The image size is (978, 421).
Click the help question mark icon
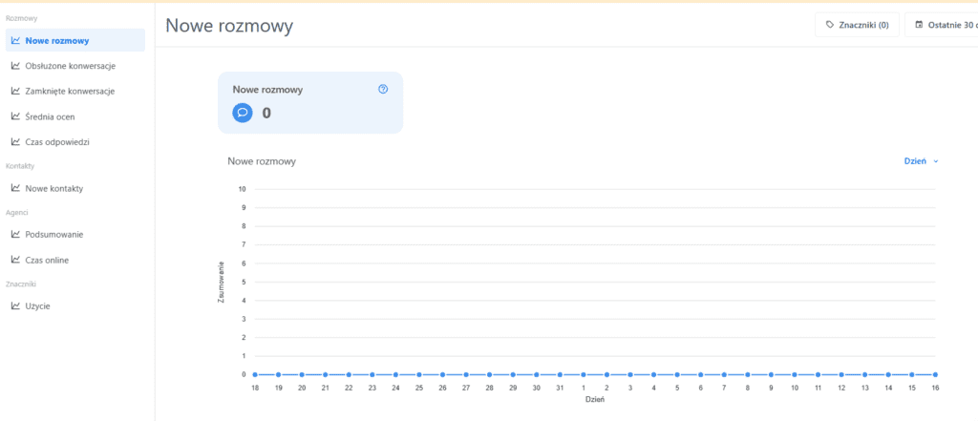click(383, 89)
